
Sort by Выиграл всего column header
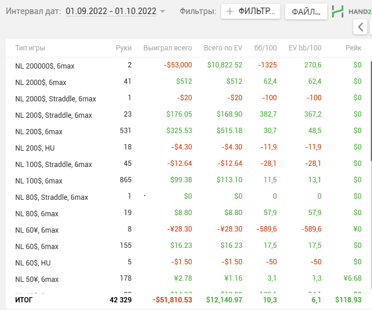tap(168, 48)
